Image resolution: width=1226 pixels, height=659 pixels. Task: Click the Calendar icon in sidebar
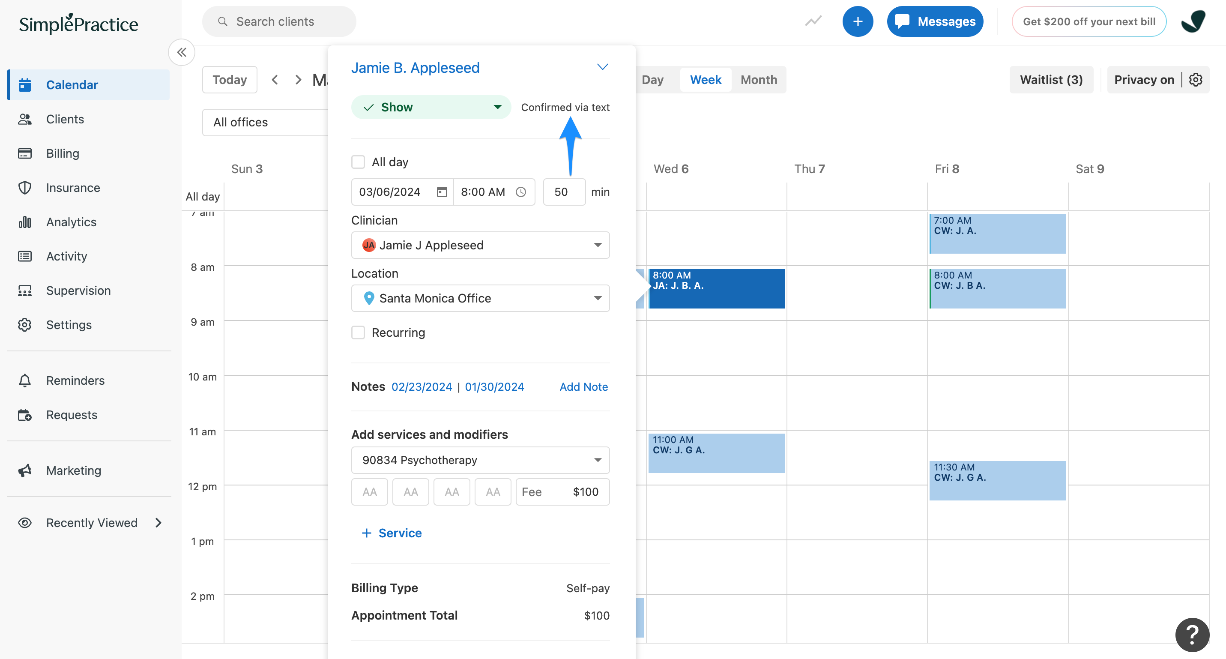pos(27,84)
